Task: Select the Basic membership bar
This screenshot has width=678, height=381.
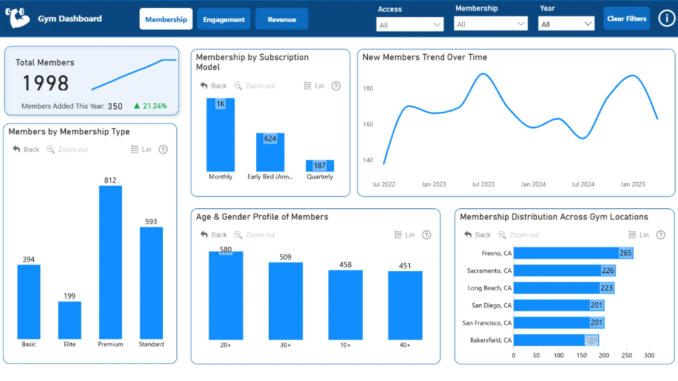Action: pyautogui.click(x=29, y=302)
